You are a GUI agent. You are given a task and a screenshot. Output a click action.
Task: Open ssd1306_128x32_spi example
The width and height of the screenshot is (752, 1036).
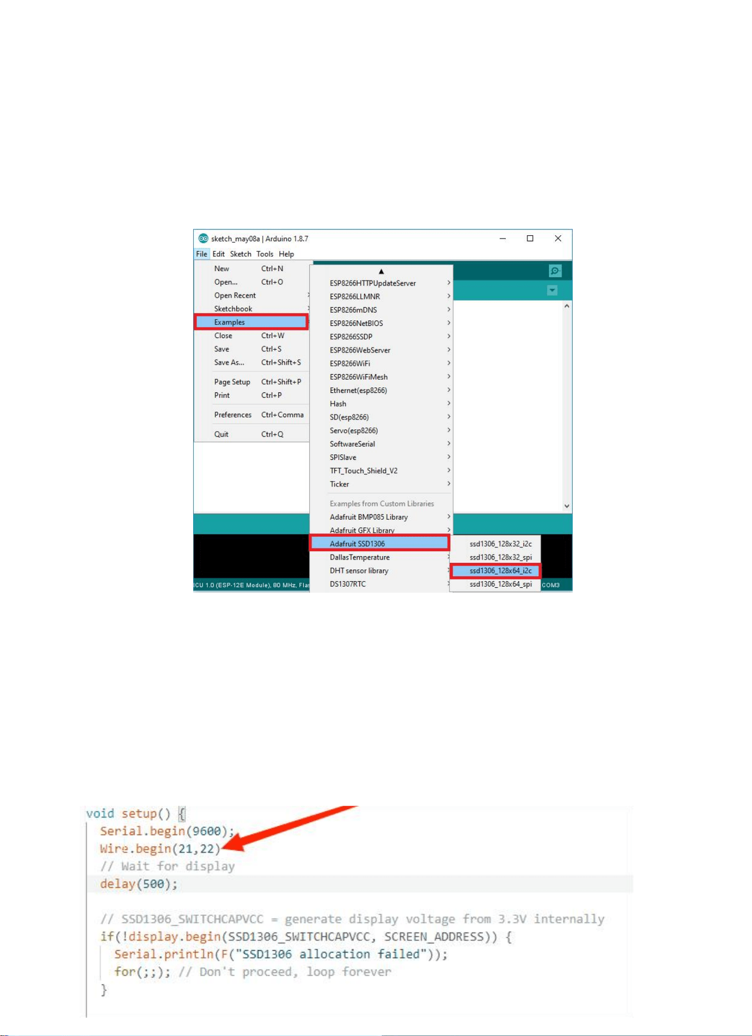(495, 557)
